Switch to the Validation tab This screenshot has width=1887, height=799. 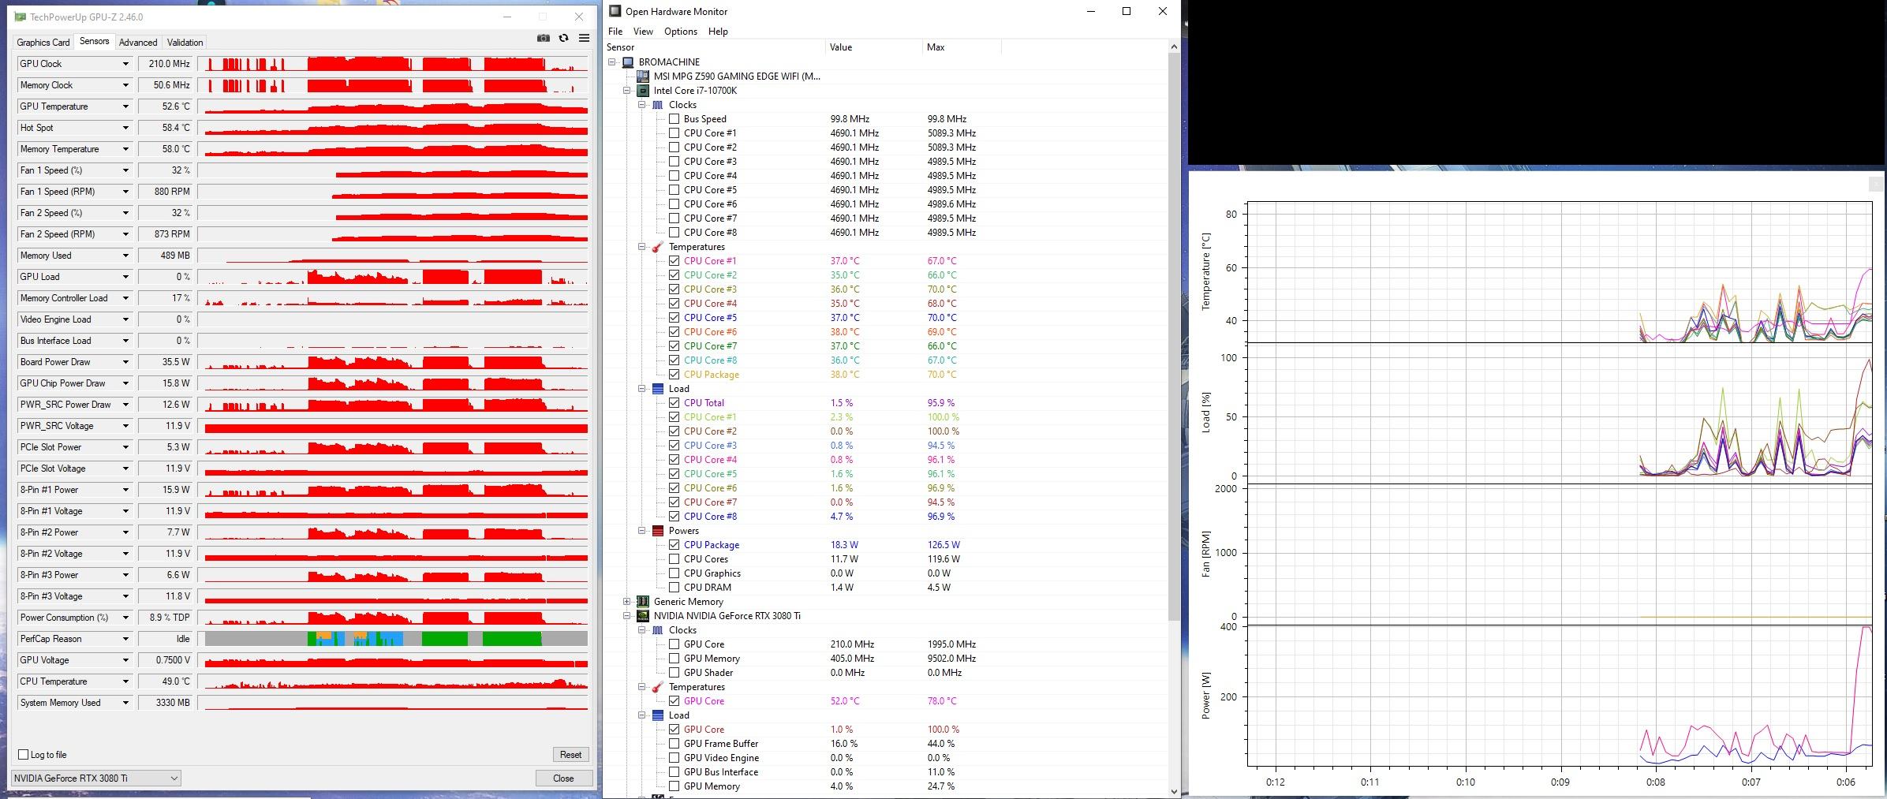point(185,43)
